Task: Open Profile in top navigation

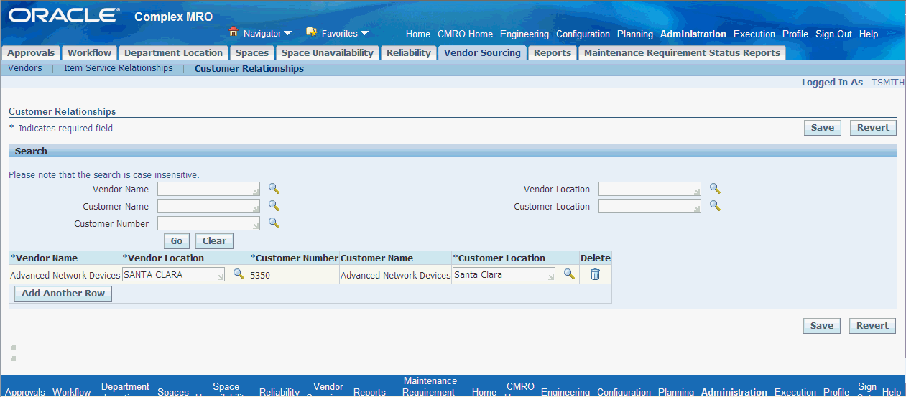Action: pos(795,34)
